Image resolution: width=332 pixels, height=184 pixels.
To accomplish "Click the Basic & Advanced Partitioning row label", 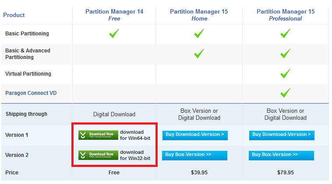I will click(28, 54).
